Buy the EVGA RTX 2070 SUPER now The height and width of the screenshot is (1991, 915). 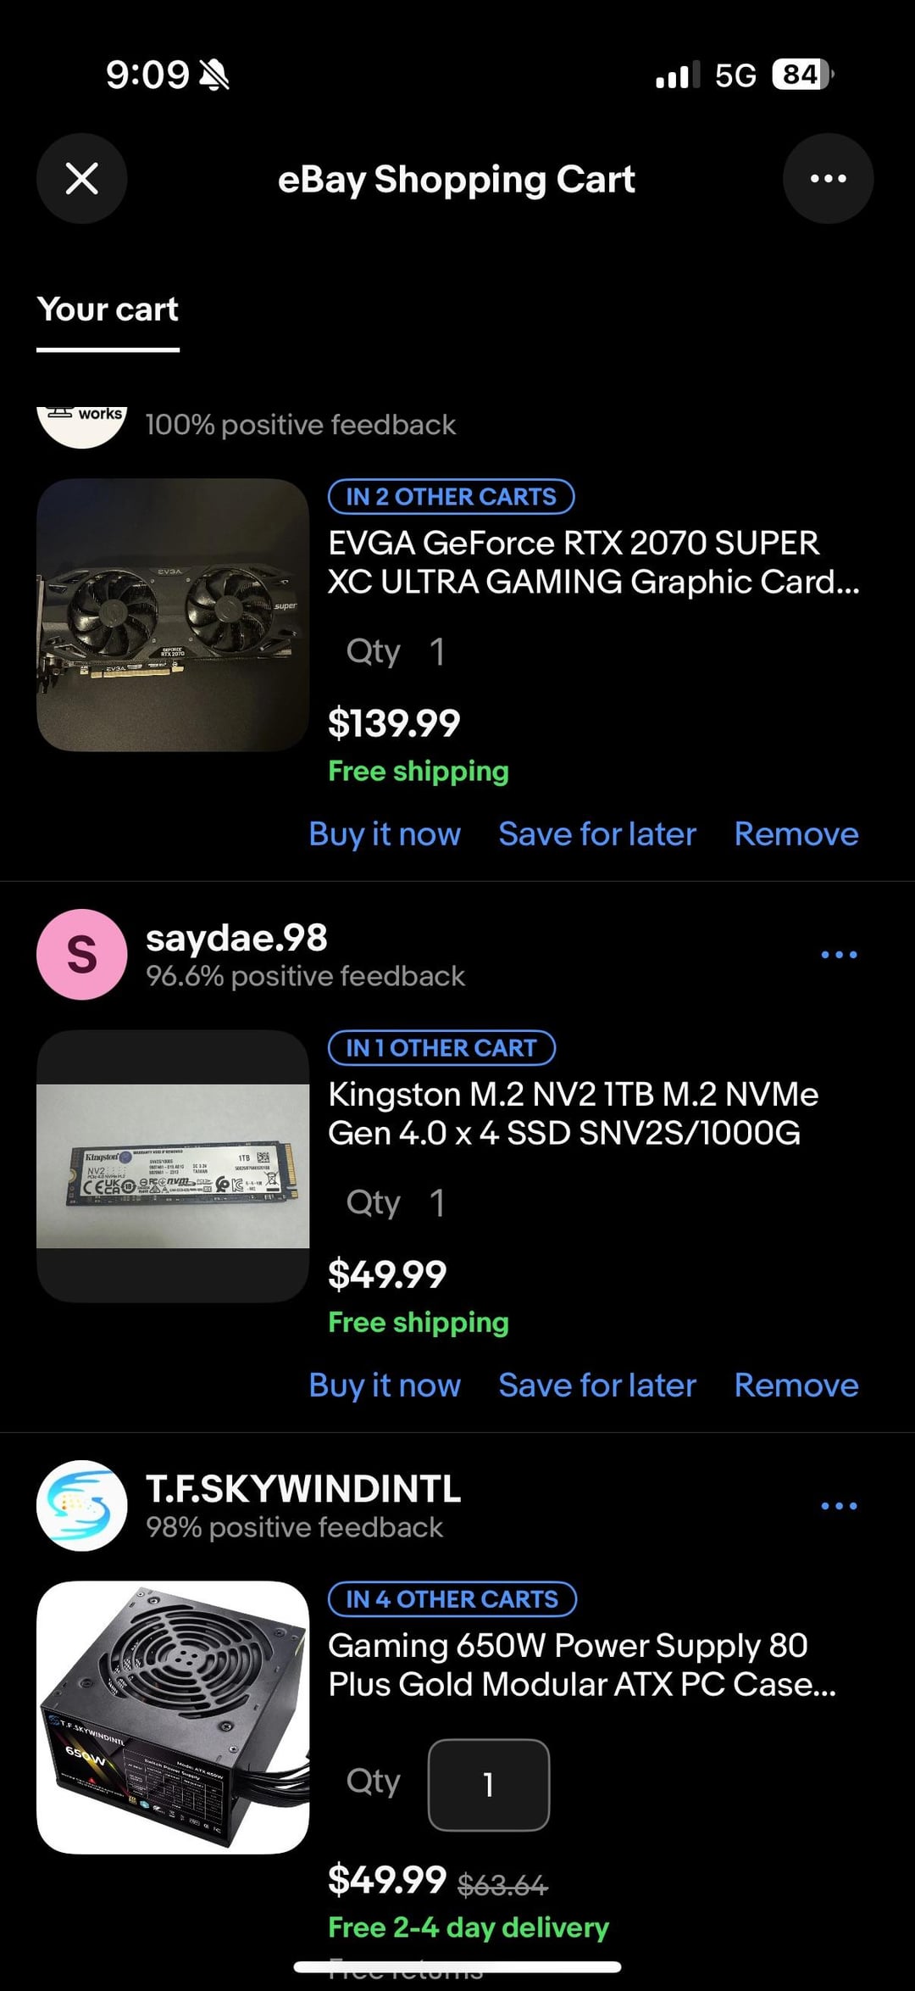pyautogui.click(x=385, y=834)
